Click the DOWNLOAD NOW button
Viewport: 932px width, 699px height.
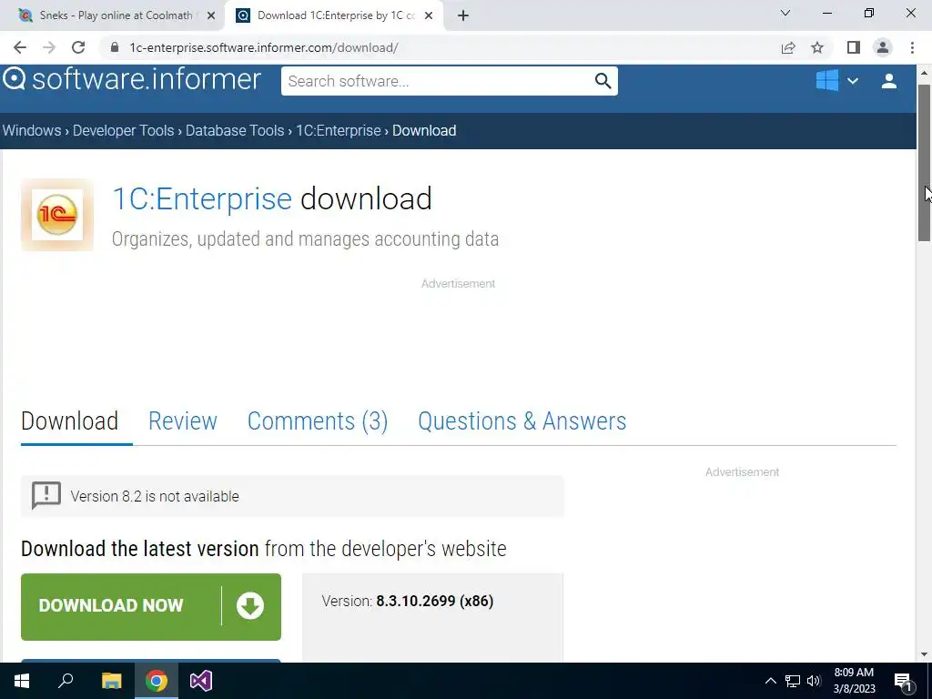pyautogui.click(x=151, y=607)
